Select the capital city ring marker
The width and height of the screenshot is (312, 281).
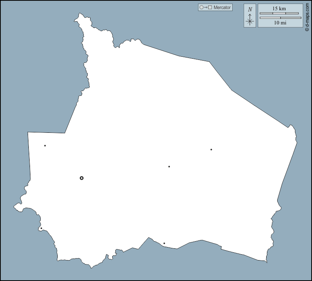pos(82,178)
